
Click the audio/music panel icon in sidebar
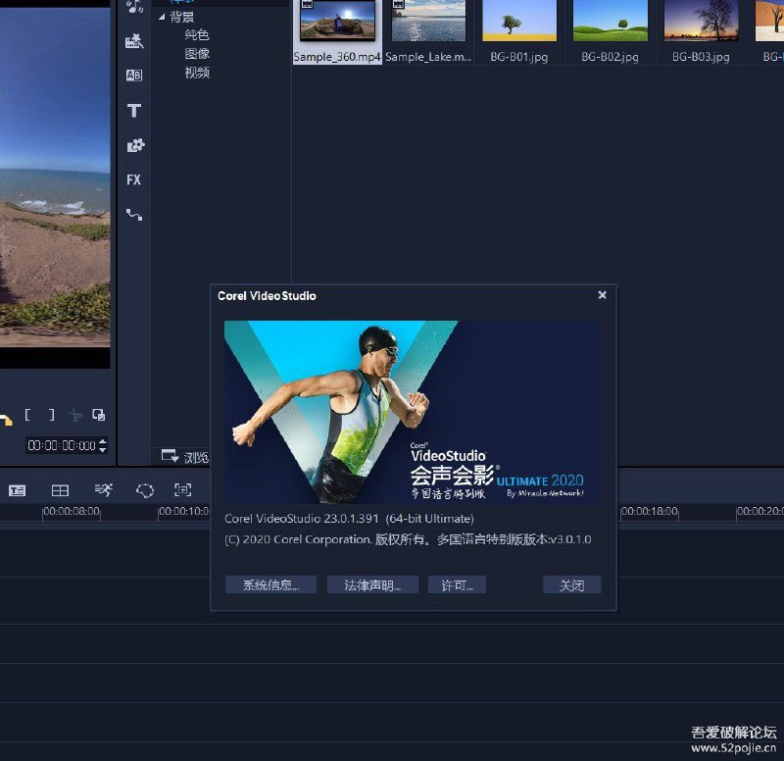[x=133, y=6]
